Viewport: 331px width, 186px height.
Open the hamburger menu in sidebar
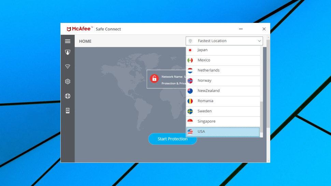coord(68,41)
